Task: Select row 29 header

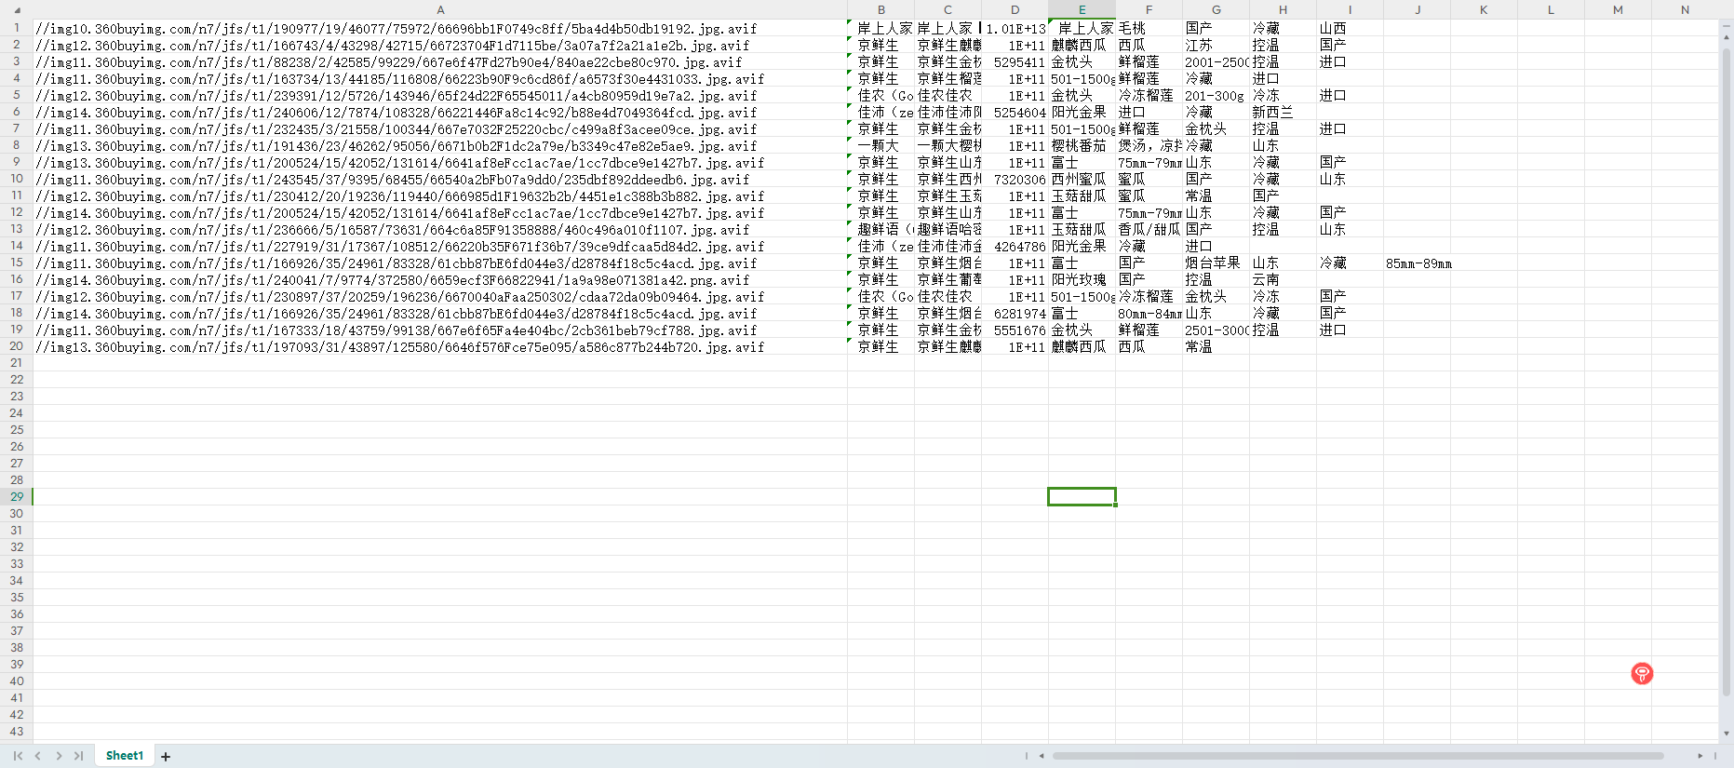Action: click(17, 497)
